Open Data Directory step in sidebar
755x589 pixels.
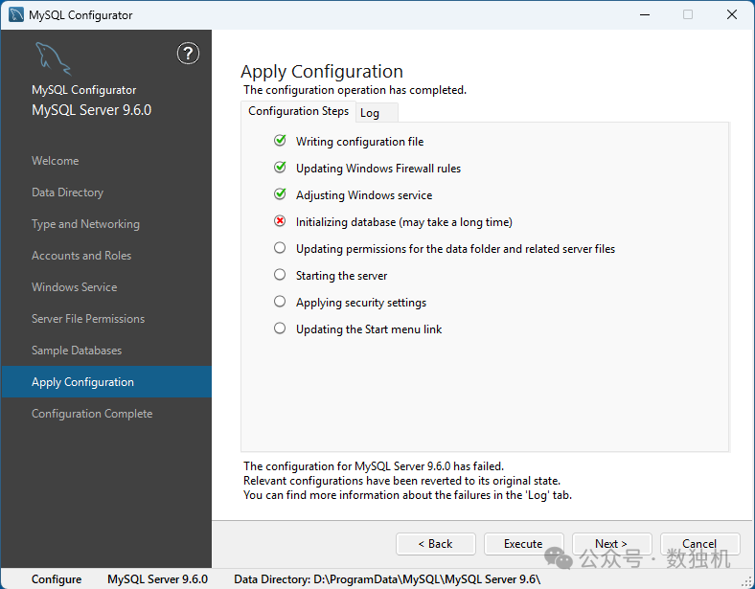[x=67, y=193]
